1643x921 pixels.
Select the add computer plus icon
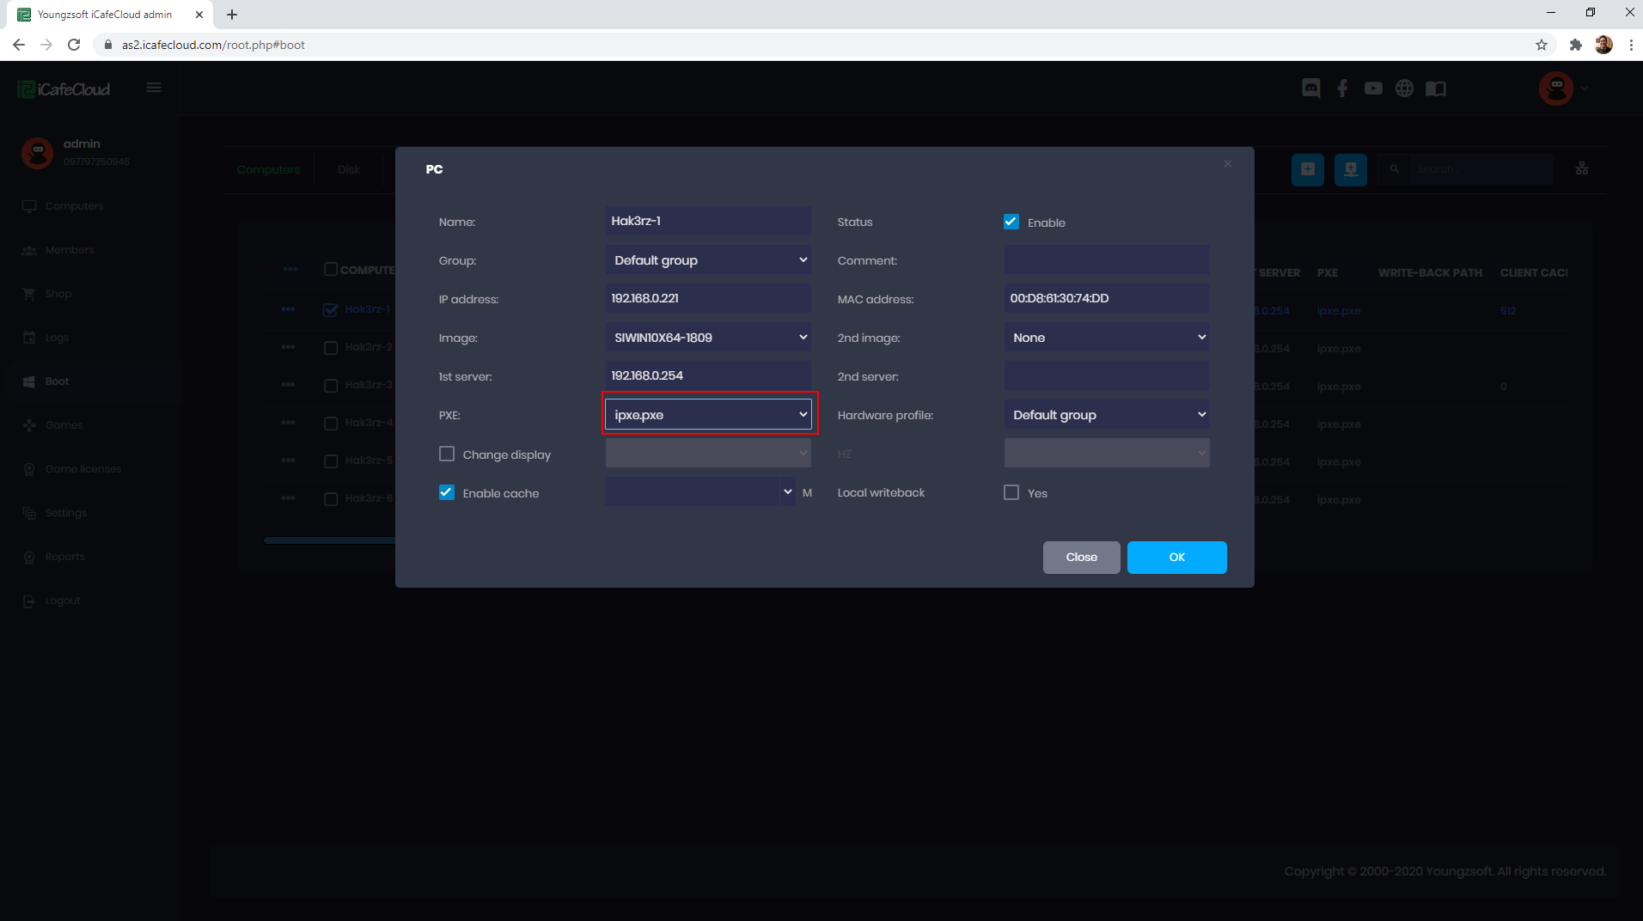(x=1307, y=169)
